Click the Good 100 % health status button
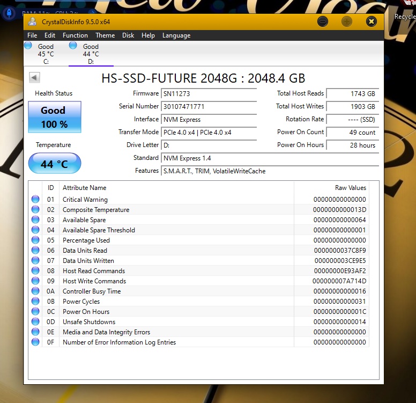Screen dimensions: 416x403 click(x=54, y=117)
